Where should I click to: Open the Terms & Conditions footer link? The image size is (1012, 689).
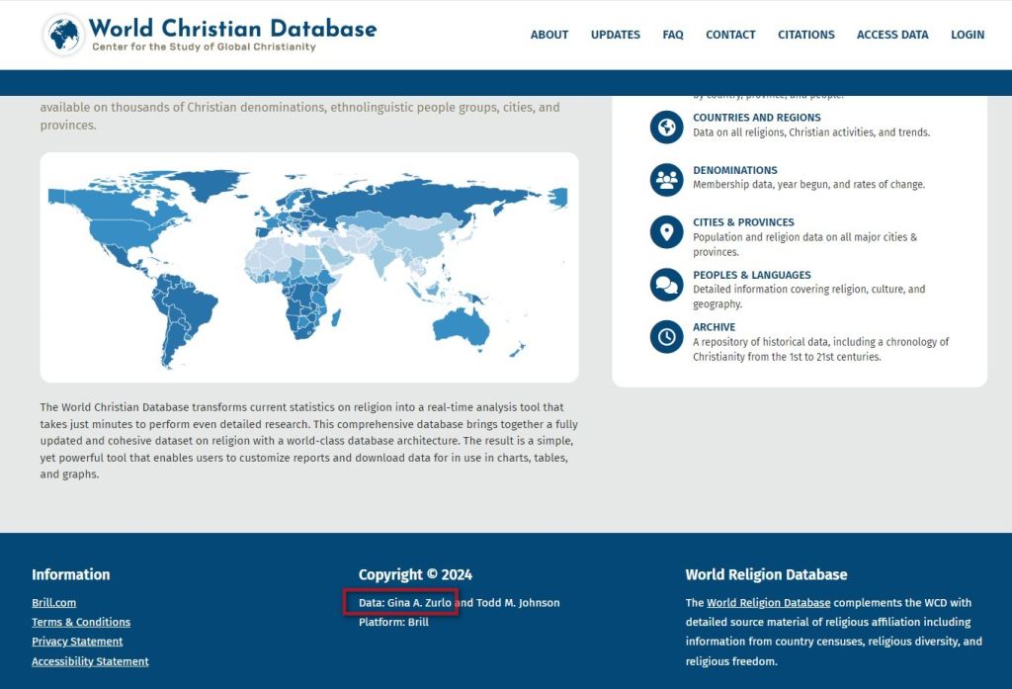pos(81,622)
